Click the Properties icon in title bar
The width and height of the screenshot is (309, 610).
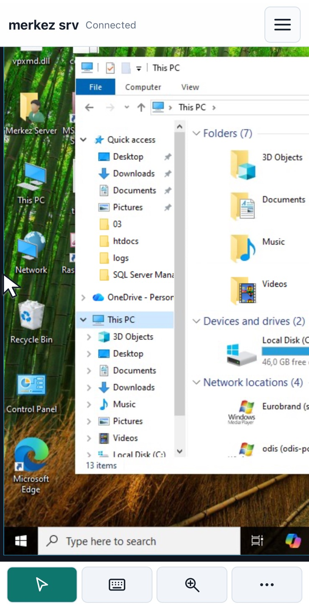(110, 68)
